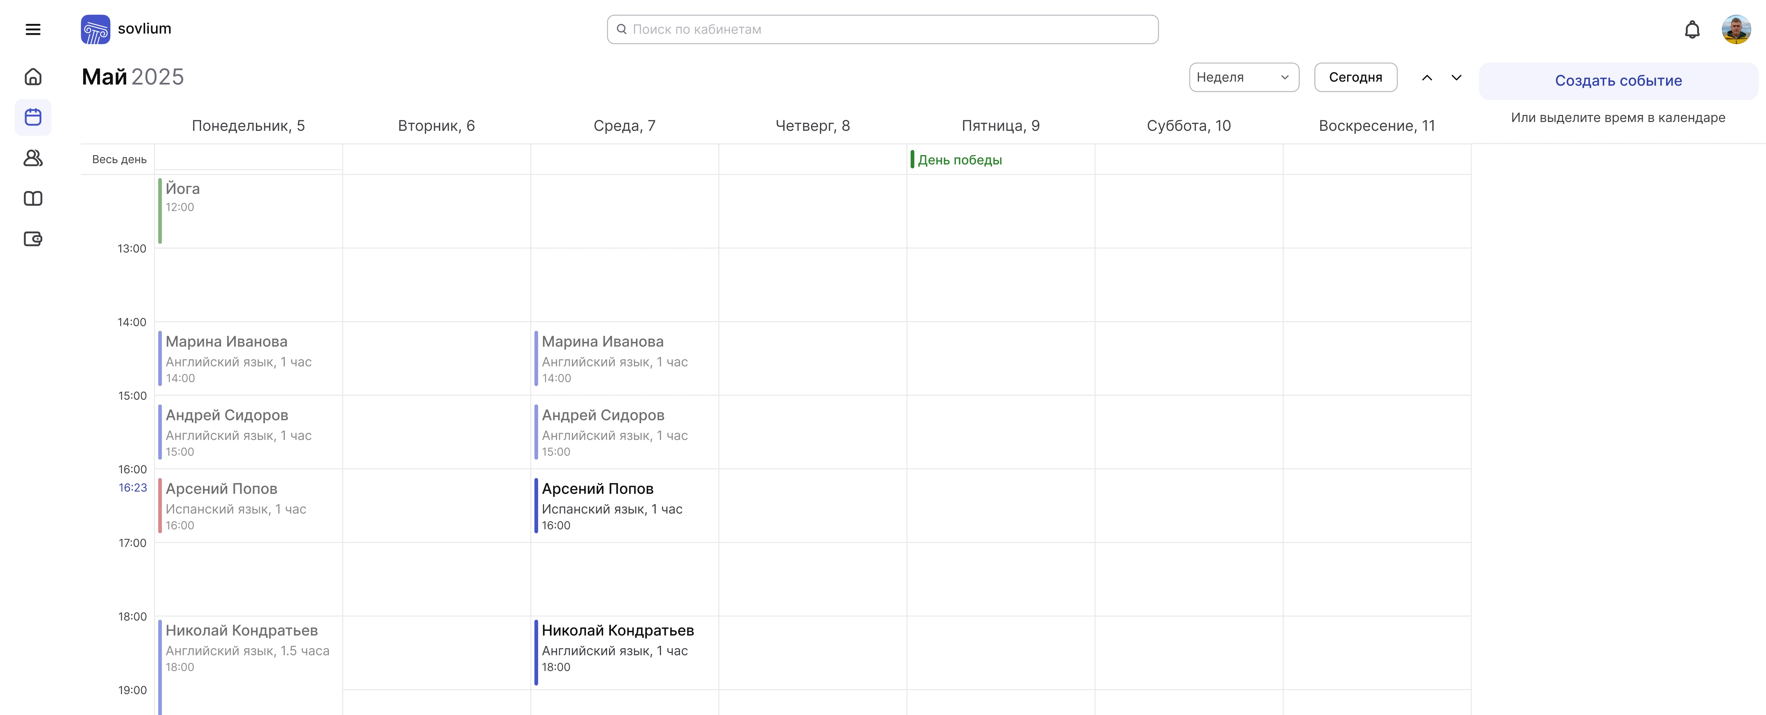Open the 'День победы' all-day event
Image resolution: width=1766 pixels, height=715 pixels.
[x=960, y=159]
